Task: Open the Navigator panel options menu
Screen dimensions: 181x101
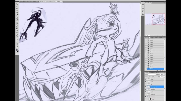Action: coord(164,3)
